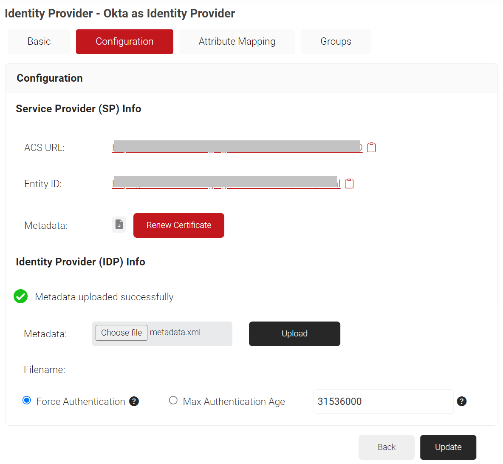Open Max Authentication Age help icon
Image resolution: width=503 pixels, height=464 pixels.
(461, 401)
